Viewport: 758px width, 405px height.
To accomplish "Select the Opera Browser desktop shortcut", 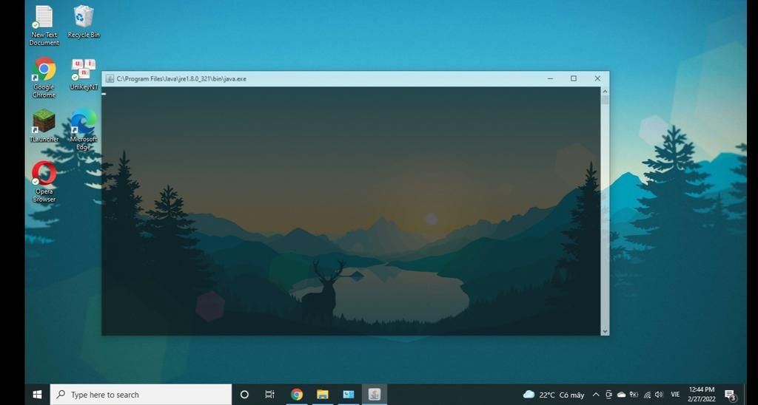I will 44,182.
